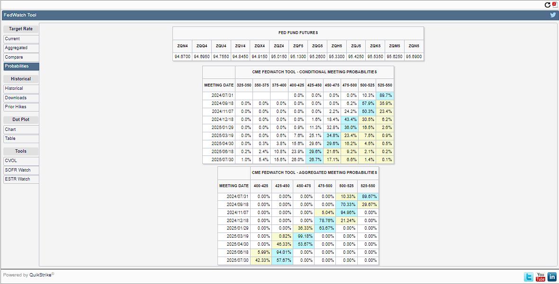Click the Tools section header
This screenshot has height=284, width=559.
pos(21,151)
